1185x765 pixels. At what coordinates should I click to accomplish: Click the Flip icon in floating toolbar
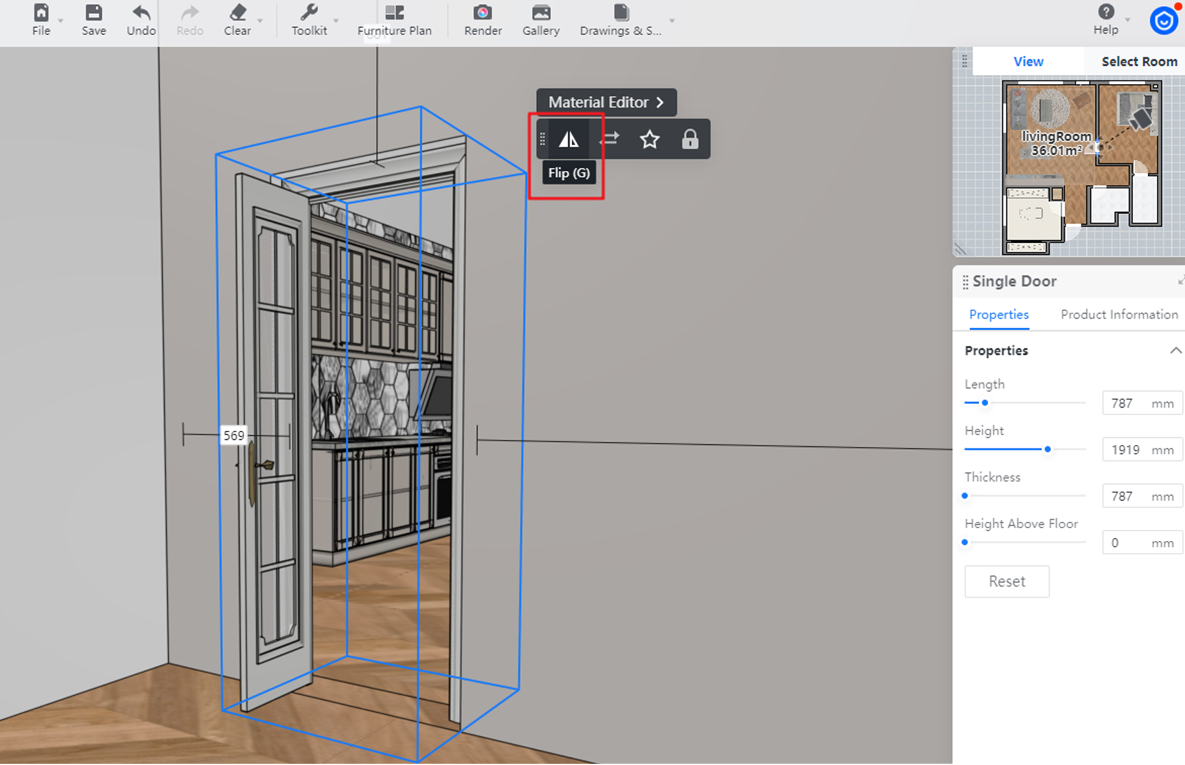[x=568, y=139]
